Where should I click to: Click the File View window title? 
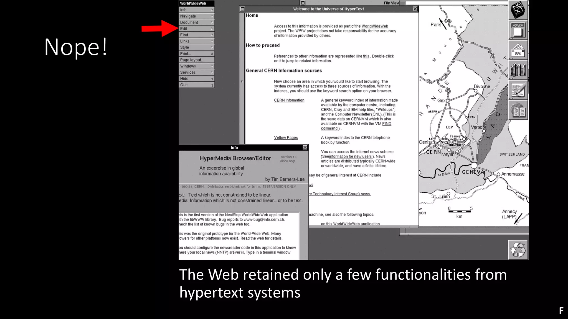[391, 3]
